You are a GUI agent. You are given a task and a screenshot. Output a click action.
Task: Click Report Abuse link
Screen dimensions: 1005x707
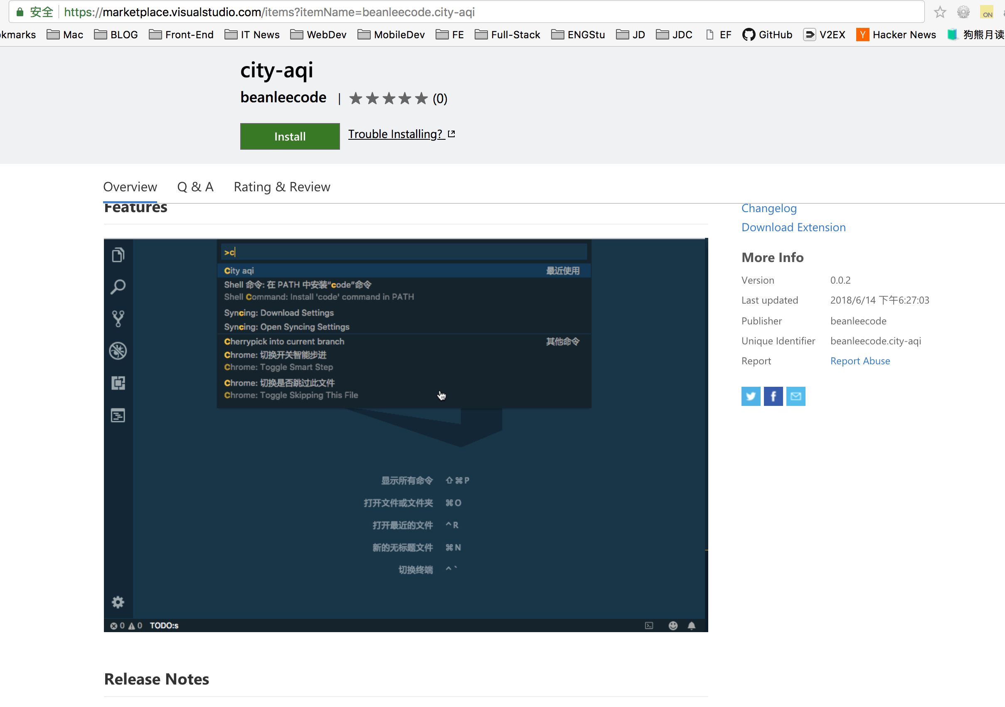pos(860,361)
